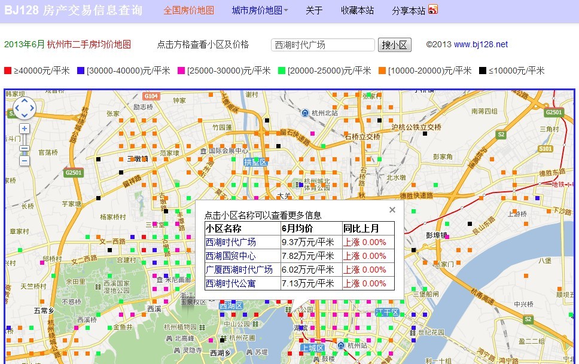Viewport: 579px width, 364px height.
Task: Click the 北高峰 landmark icon
Action: [169, 338]
